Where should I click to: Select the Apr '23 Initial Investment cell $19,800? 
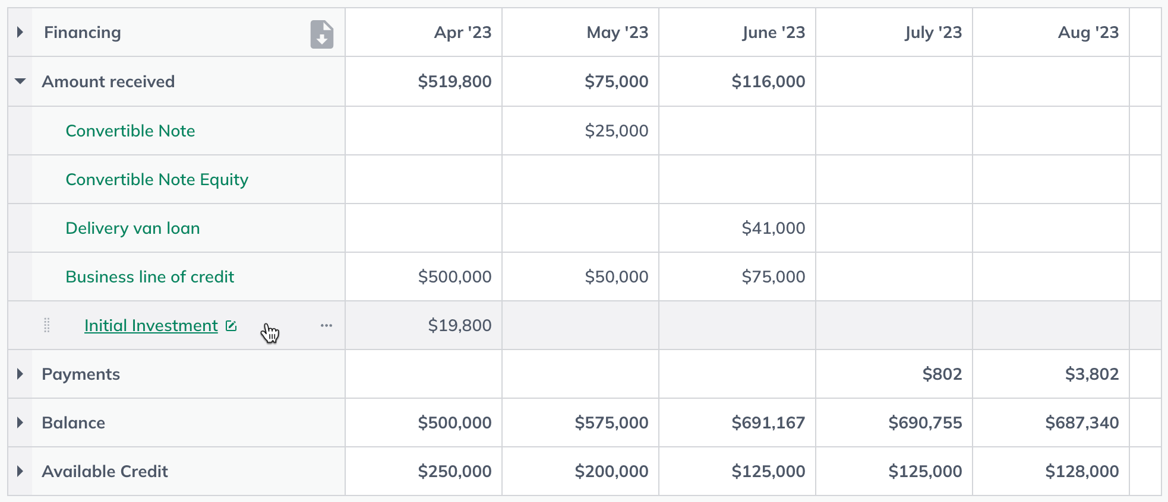tap(424, 325)
